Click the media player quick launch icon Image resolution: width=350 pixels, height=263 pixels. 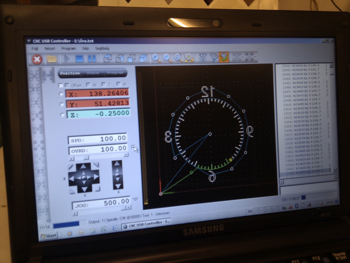click(x=69, y=234)
